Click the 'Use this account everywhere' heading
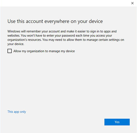The width and height of the screenshot is (137, 133). [x=55, y=21]
